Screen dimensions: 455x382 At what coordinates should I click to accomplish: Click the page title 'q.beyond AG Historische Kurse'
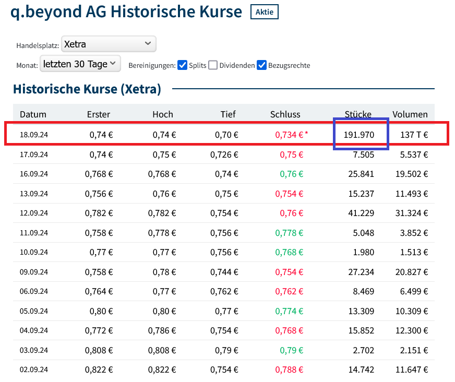point(127,11)
